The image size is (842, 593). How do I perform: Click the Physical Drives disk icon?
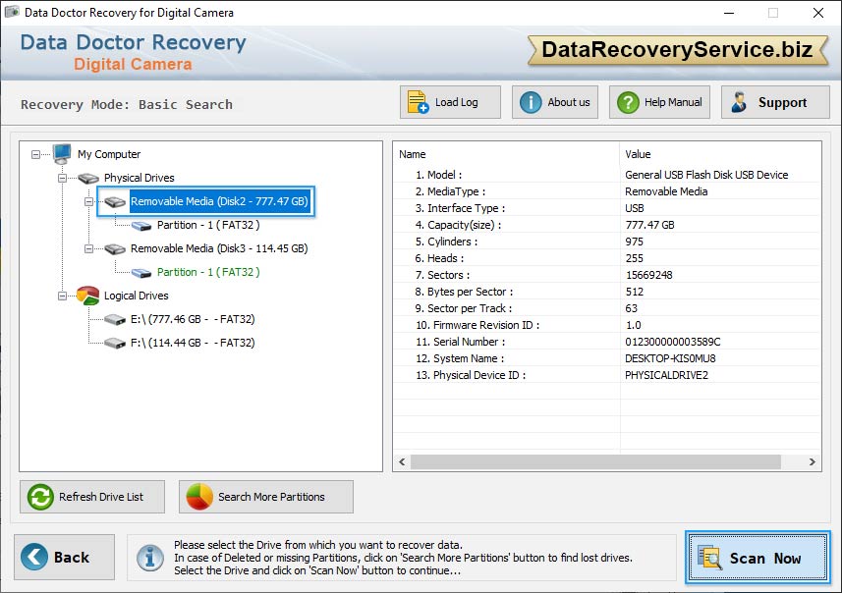point(88,178)
